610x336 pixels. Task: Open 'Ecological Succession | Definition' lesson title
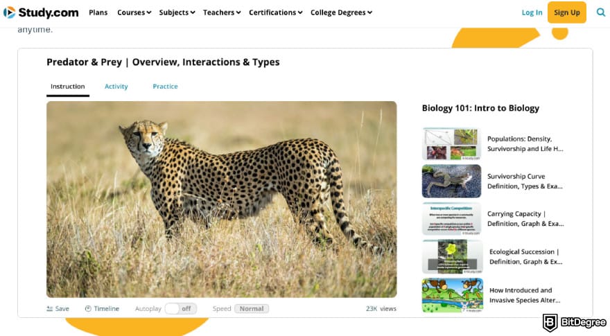525,256
